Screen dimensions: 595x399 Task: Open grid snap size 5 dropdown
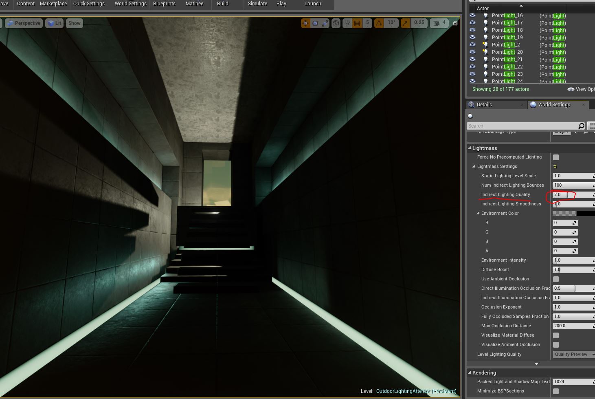367,23
